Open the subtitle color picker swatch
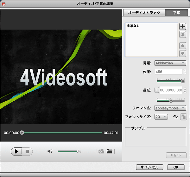The image size is (190, 177). [x=183, y=117]
